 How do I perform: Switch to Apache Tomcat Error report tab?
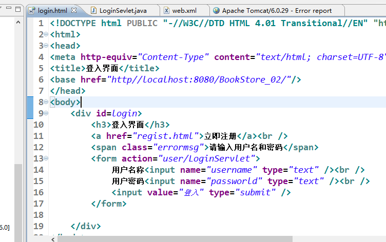[x=277, y=11]
